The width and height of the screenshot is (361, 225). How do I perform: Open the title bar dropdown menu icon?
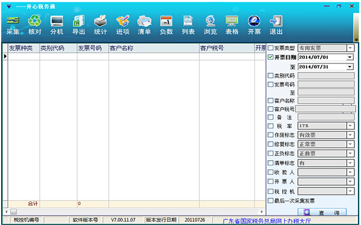(x=9, y=7)
